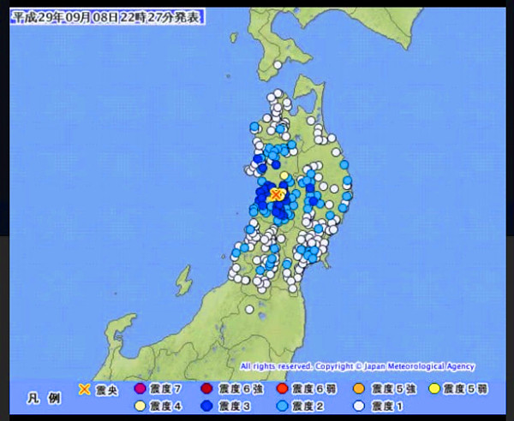Click Sado Island on the map

183,281
